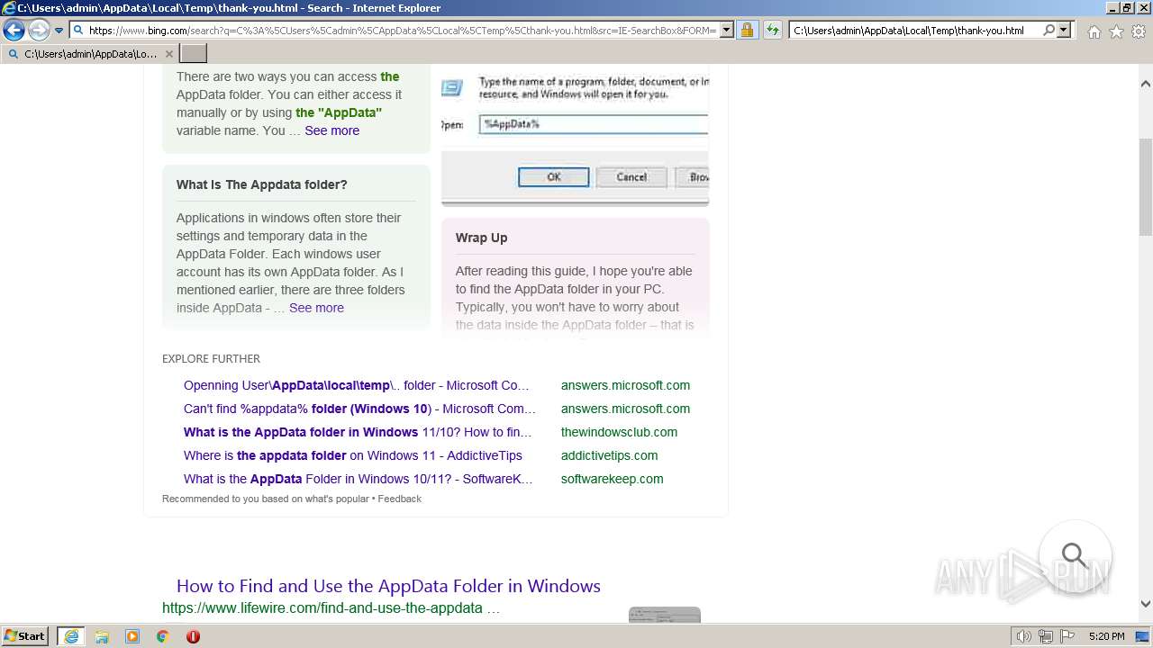Click the Feedback link below recommendations
Screen dimensions: 1153x648
point(400,499)
